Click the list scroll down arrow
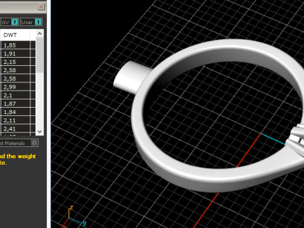Image resolution: width=304 pixels, height=228 pixels. [40, 132]
